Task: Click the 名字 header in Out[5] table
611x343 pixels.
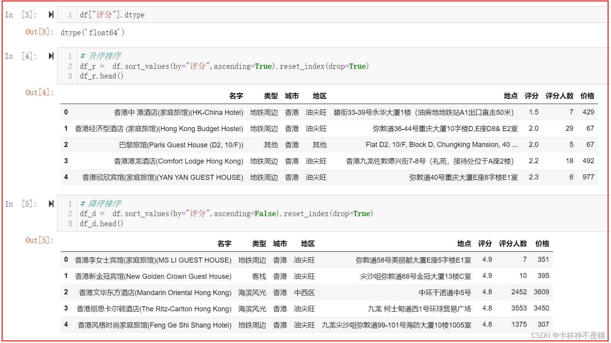Action: [224, 244]
